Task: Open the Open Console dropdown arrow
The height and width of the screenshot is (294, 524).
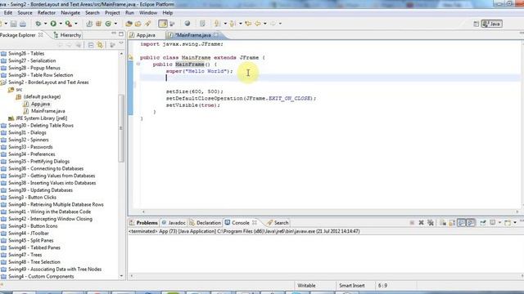Action: coord(515,223)
